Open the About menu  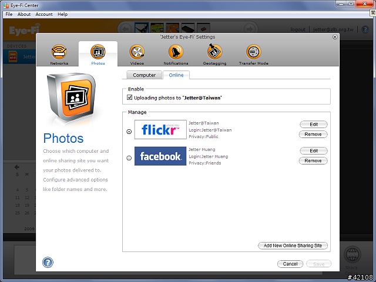pyautogui.click(x=23, y=14)
